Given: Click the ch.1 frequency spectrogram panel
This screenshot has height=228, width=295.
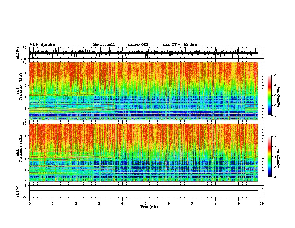Looking at the screenshot, I should point(144,91).
